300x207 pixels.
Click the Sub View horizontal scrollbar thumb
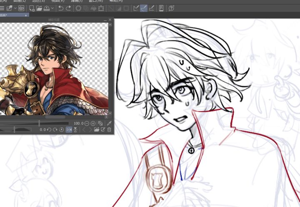click(x=55, y=117)
